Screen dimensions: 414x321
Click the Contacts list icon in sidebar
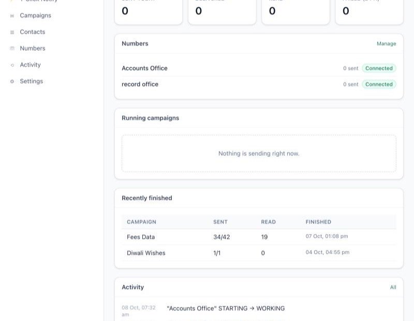[x=12, y=32]
